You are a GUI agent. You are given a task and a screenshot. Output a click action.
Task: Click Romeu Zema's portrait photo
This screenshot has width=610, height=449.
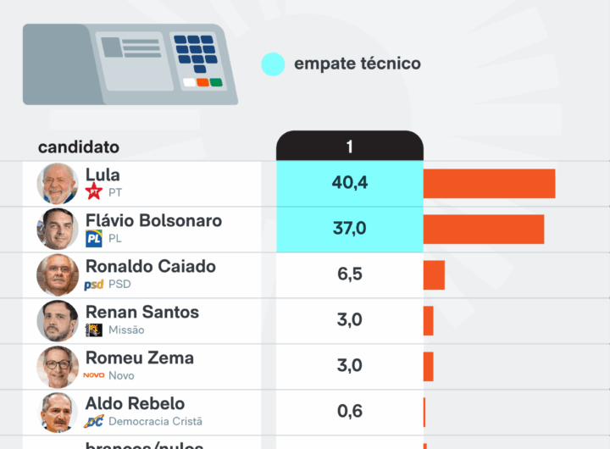point(58,366)
